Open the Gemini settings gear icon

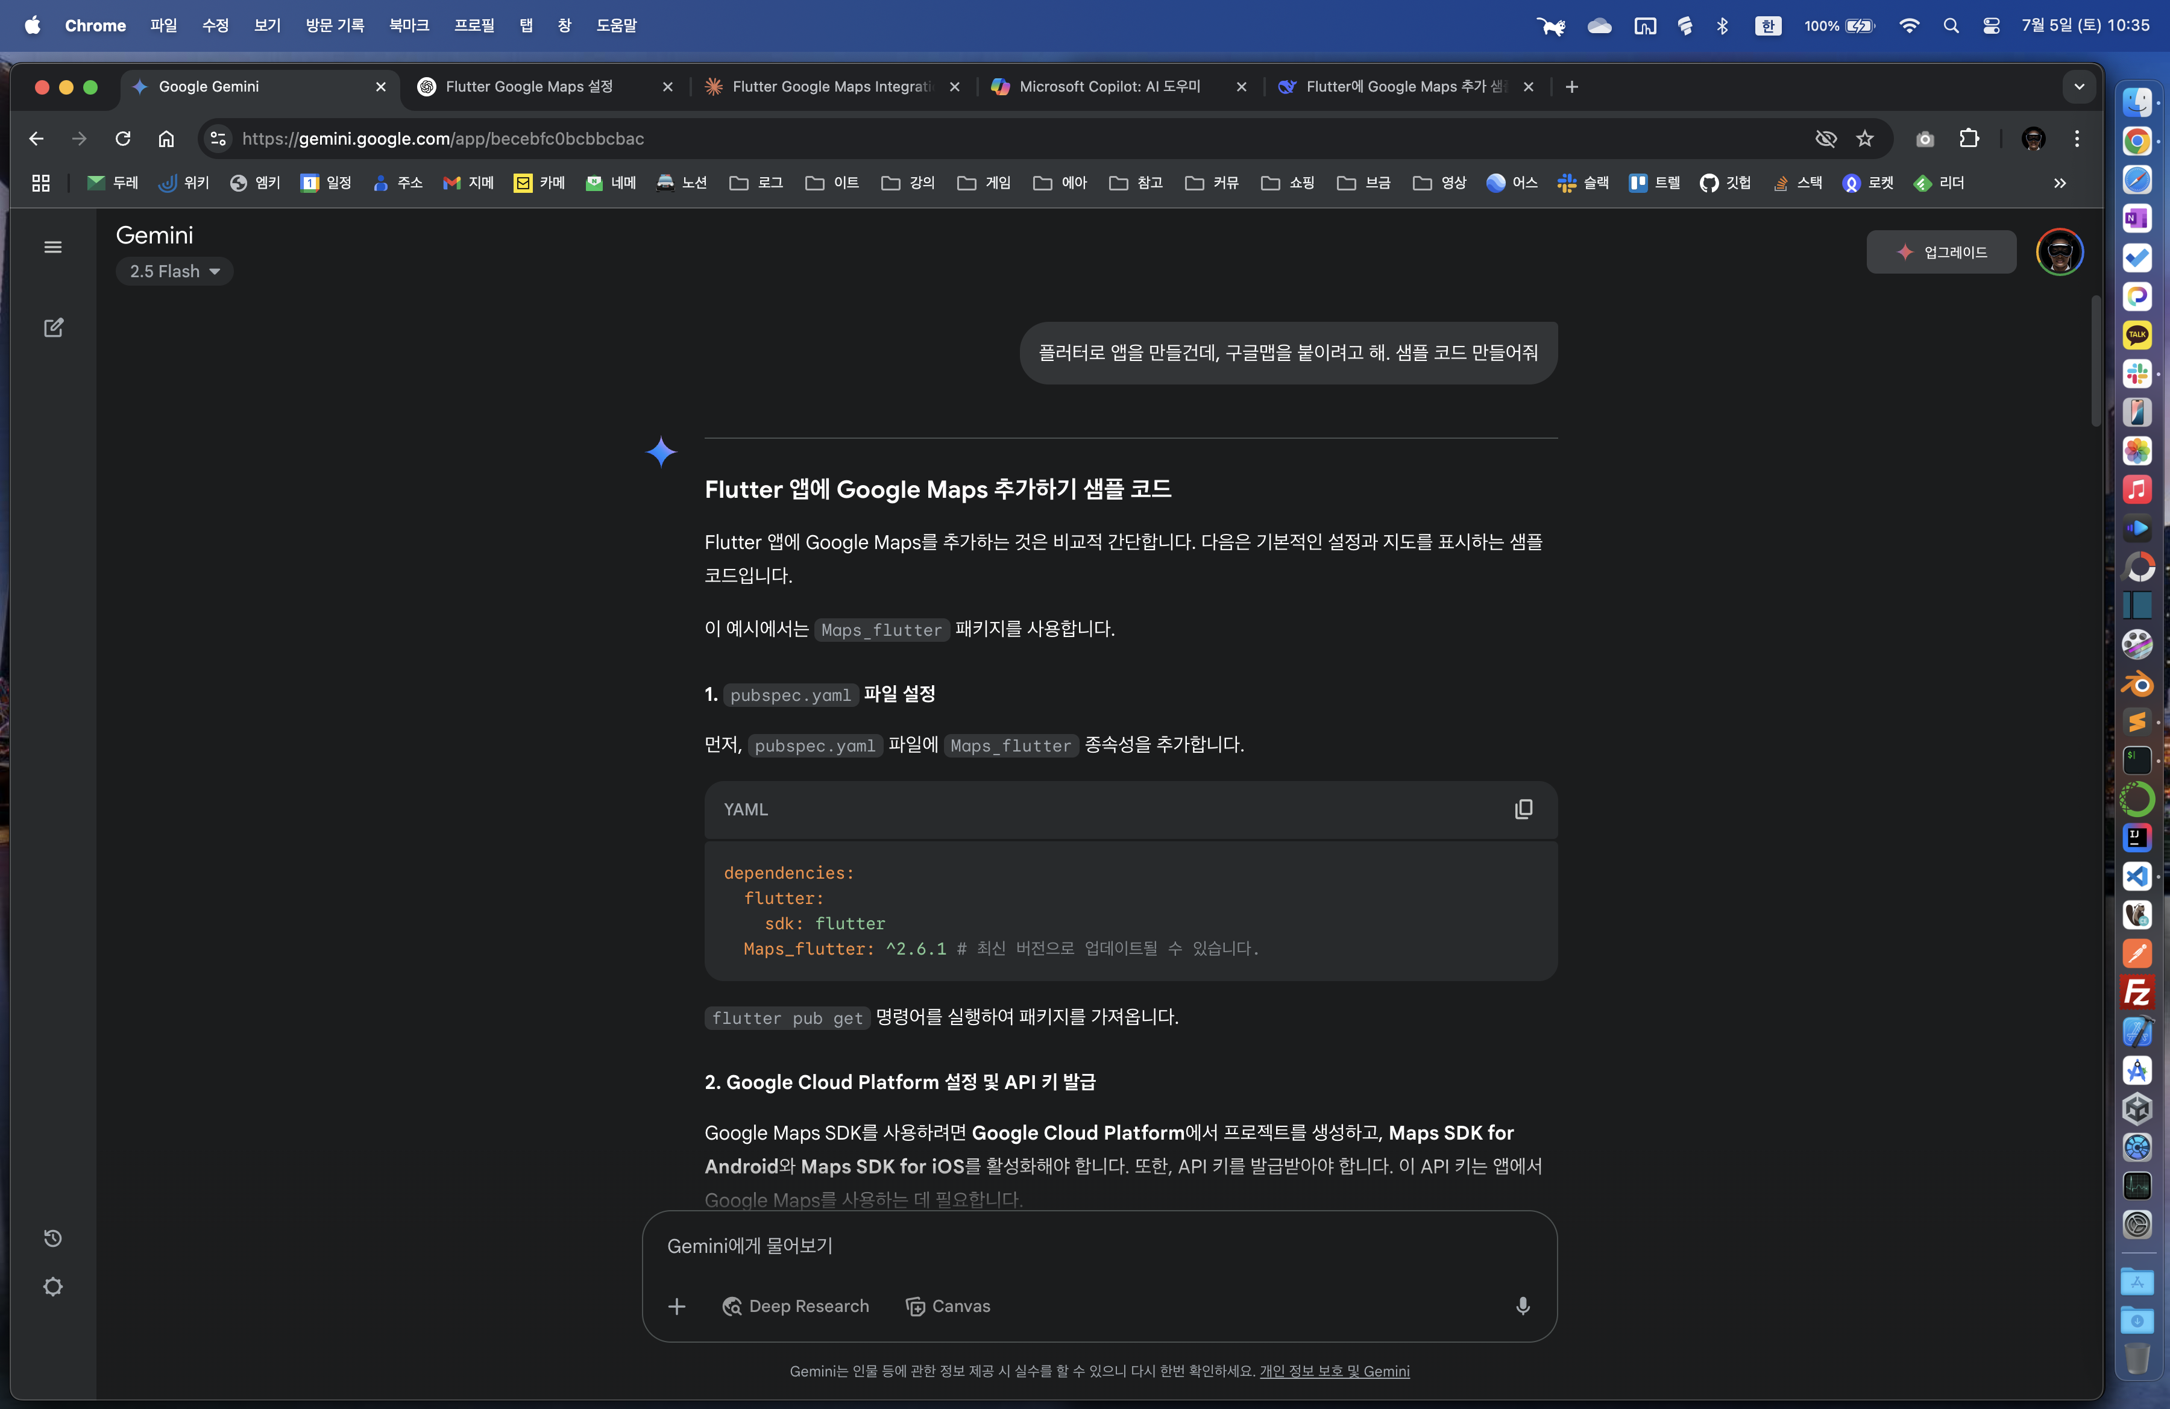(x=53, y=1286)
